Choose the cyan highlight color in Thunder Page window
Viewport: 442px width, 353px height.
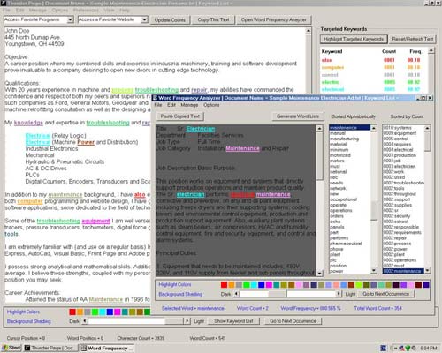coord(102,312)
